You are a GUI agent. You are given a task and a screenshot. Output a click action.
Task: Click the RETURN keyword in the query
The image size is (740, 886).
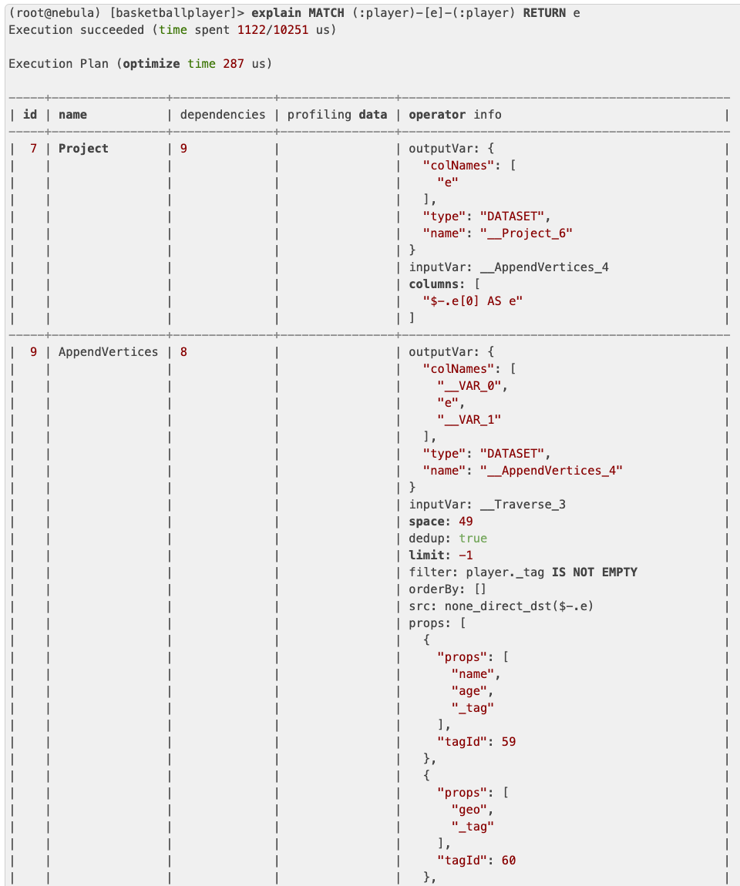[544, 13]
